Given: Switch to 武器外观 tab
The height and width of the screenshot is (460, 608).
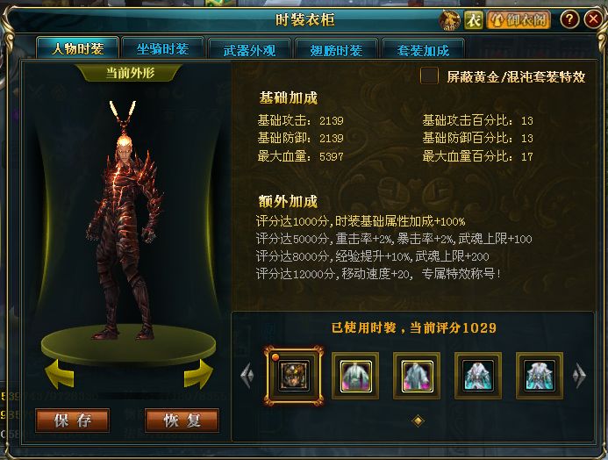Looking at the screenshot, I should [x=249, y=50].
